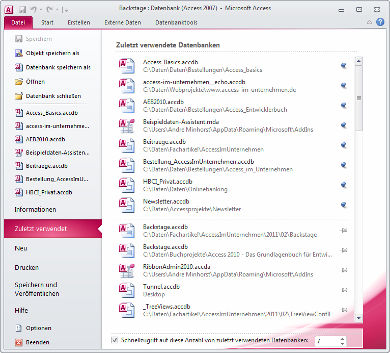The width and height of the screenshot is (390, 353).
Task: Pin Tunnel.accdb to the recent list
Action: [x=344, y=290]
